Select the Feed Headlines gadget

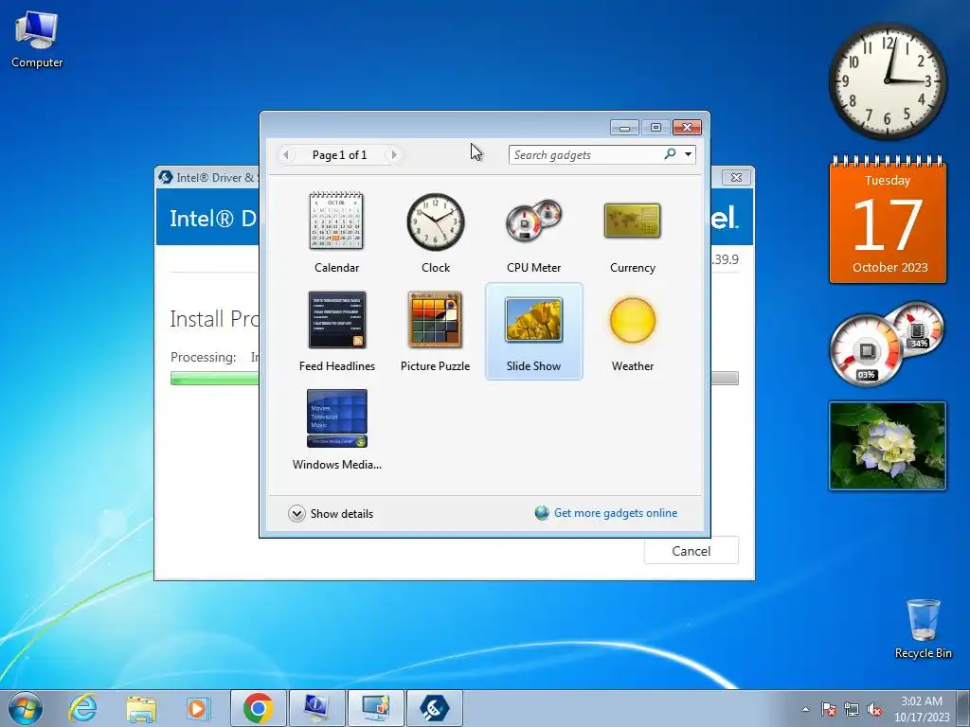tap(336, 331)
